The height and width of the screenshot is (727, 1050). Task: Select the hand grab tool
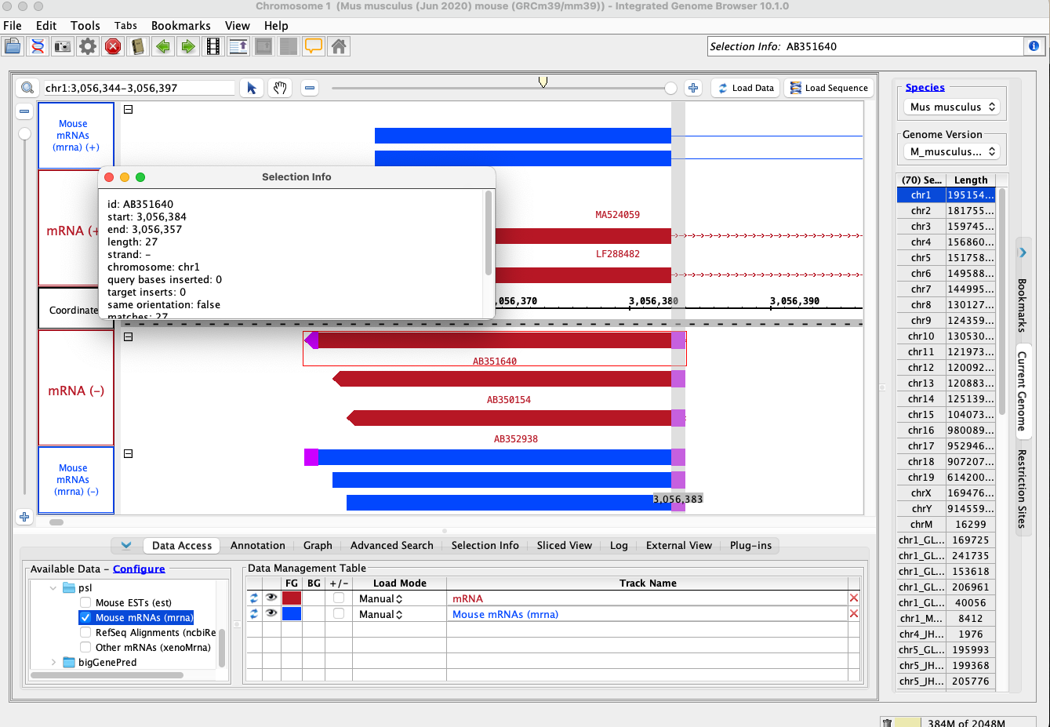[280, 88]
